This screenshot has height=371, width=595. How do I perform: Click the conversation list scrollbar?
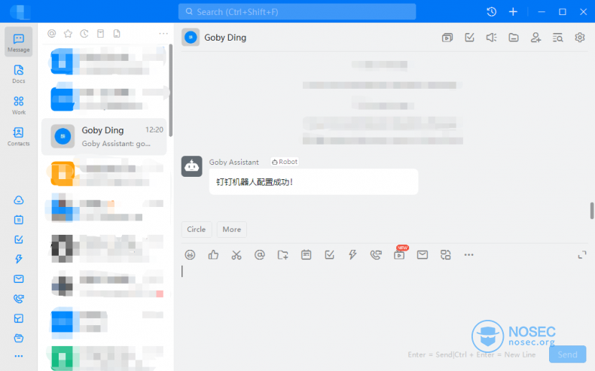pyautogui.click(x=171, y=90)
